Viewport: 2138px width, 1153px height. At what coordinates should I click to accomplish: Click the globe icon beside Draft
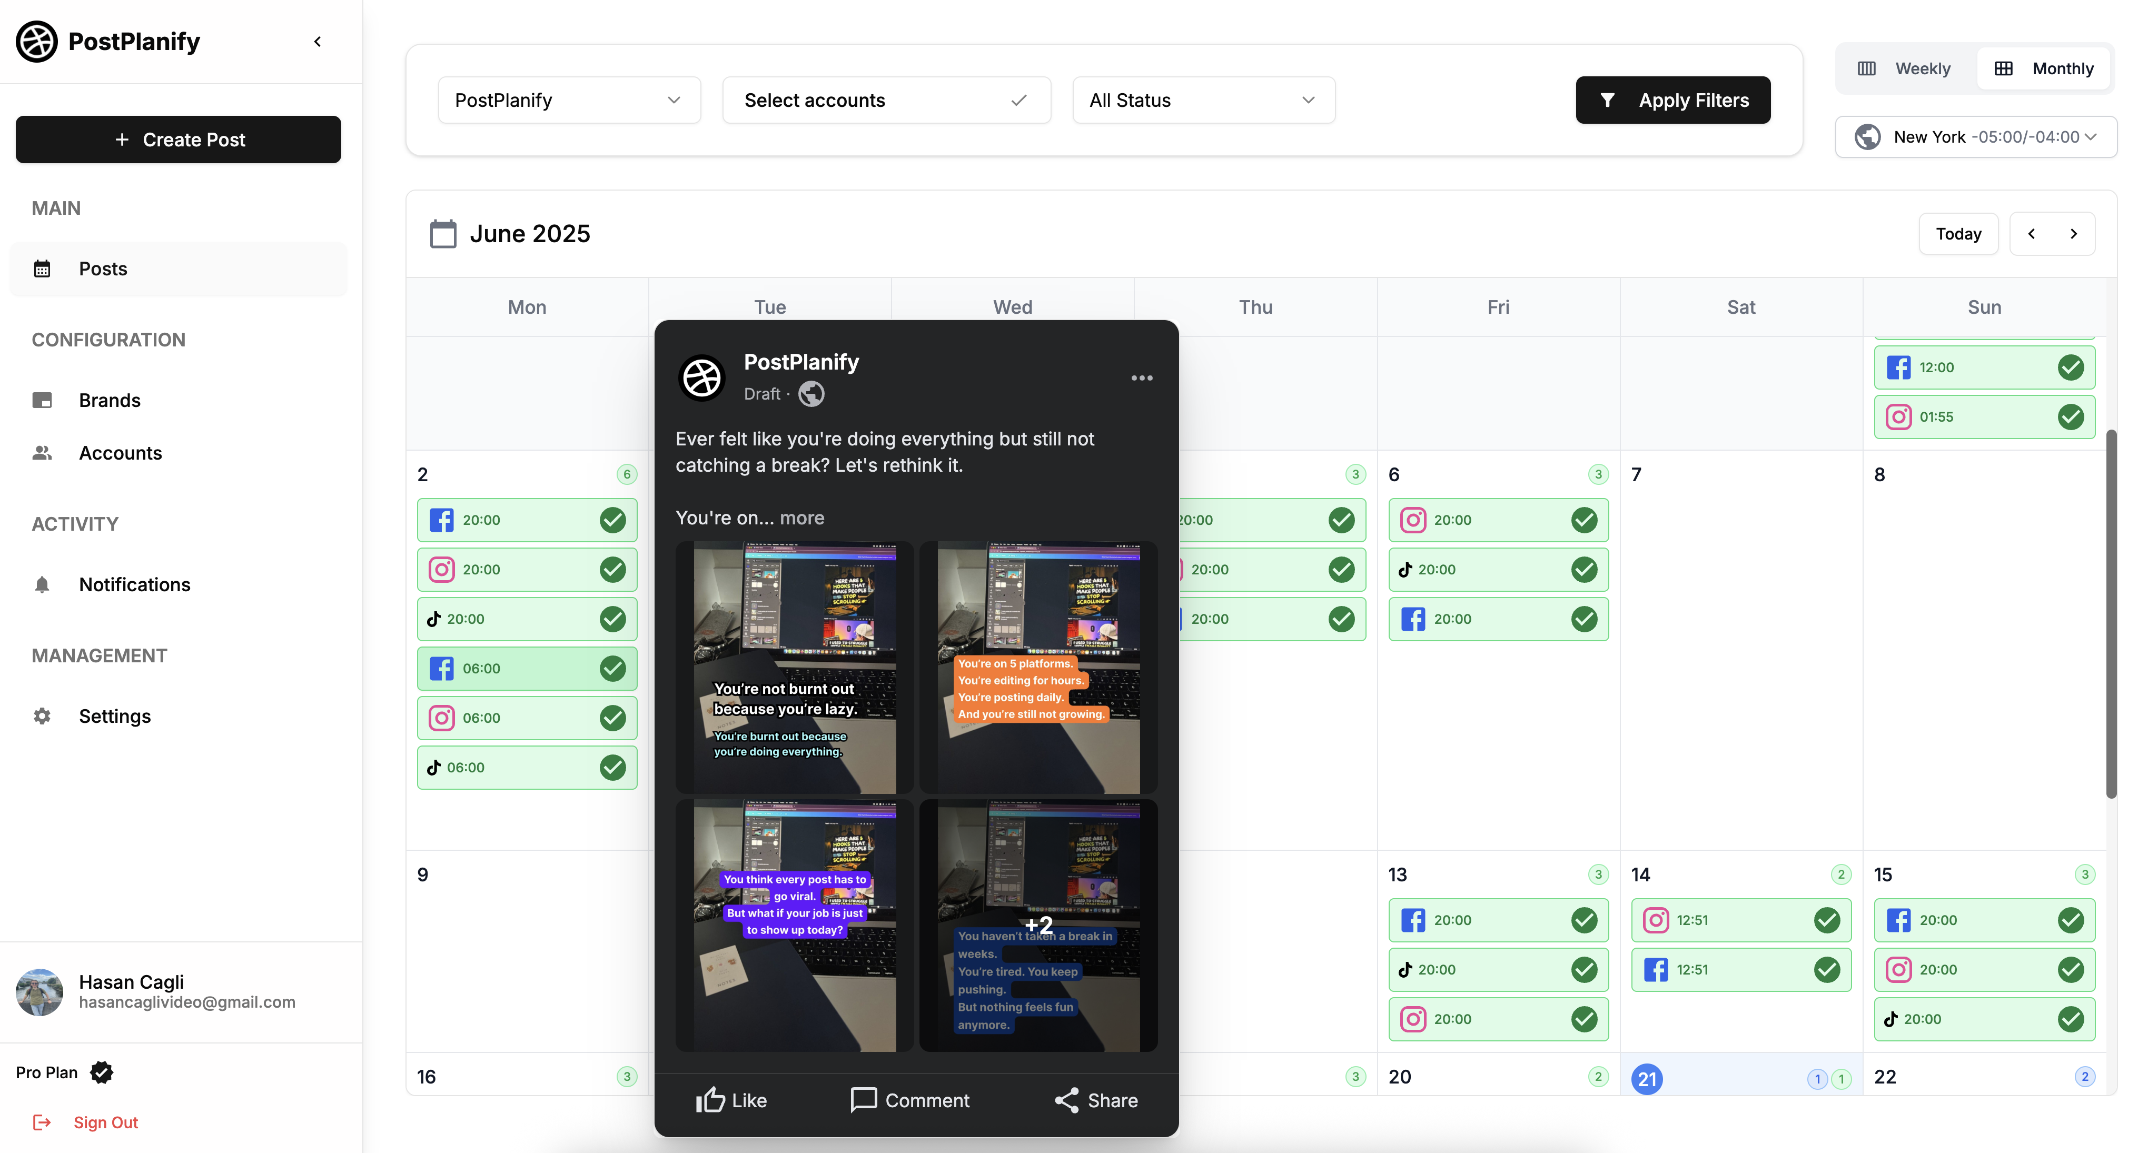point(811,394)
